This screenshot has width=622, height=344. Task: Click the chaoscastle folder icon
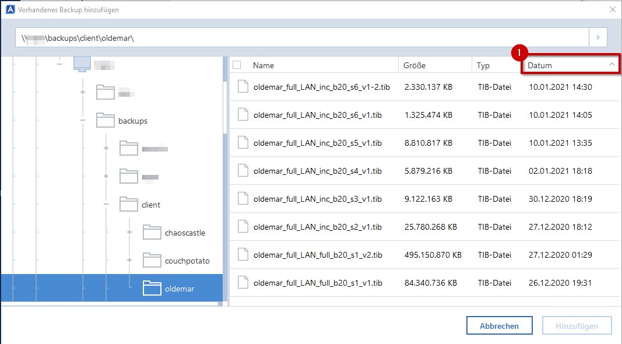click(152, 233)
